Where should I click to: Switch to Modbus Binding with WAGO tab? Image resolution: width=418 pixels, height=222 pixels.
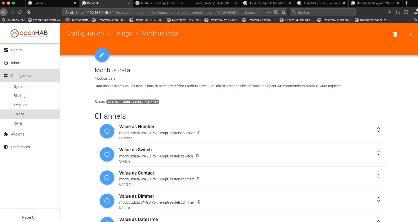click(x=375, y=3)
